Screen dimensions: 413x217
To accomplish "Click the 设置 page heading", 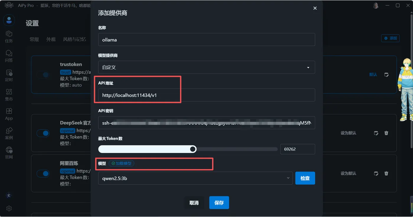I will [32, 23].
